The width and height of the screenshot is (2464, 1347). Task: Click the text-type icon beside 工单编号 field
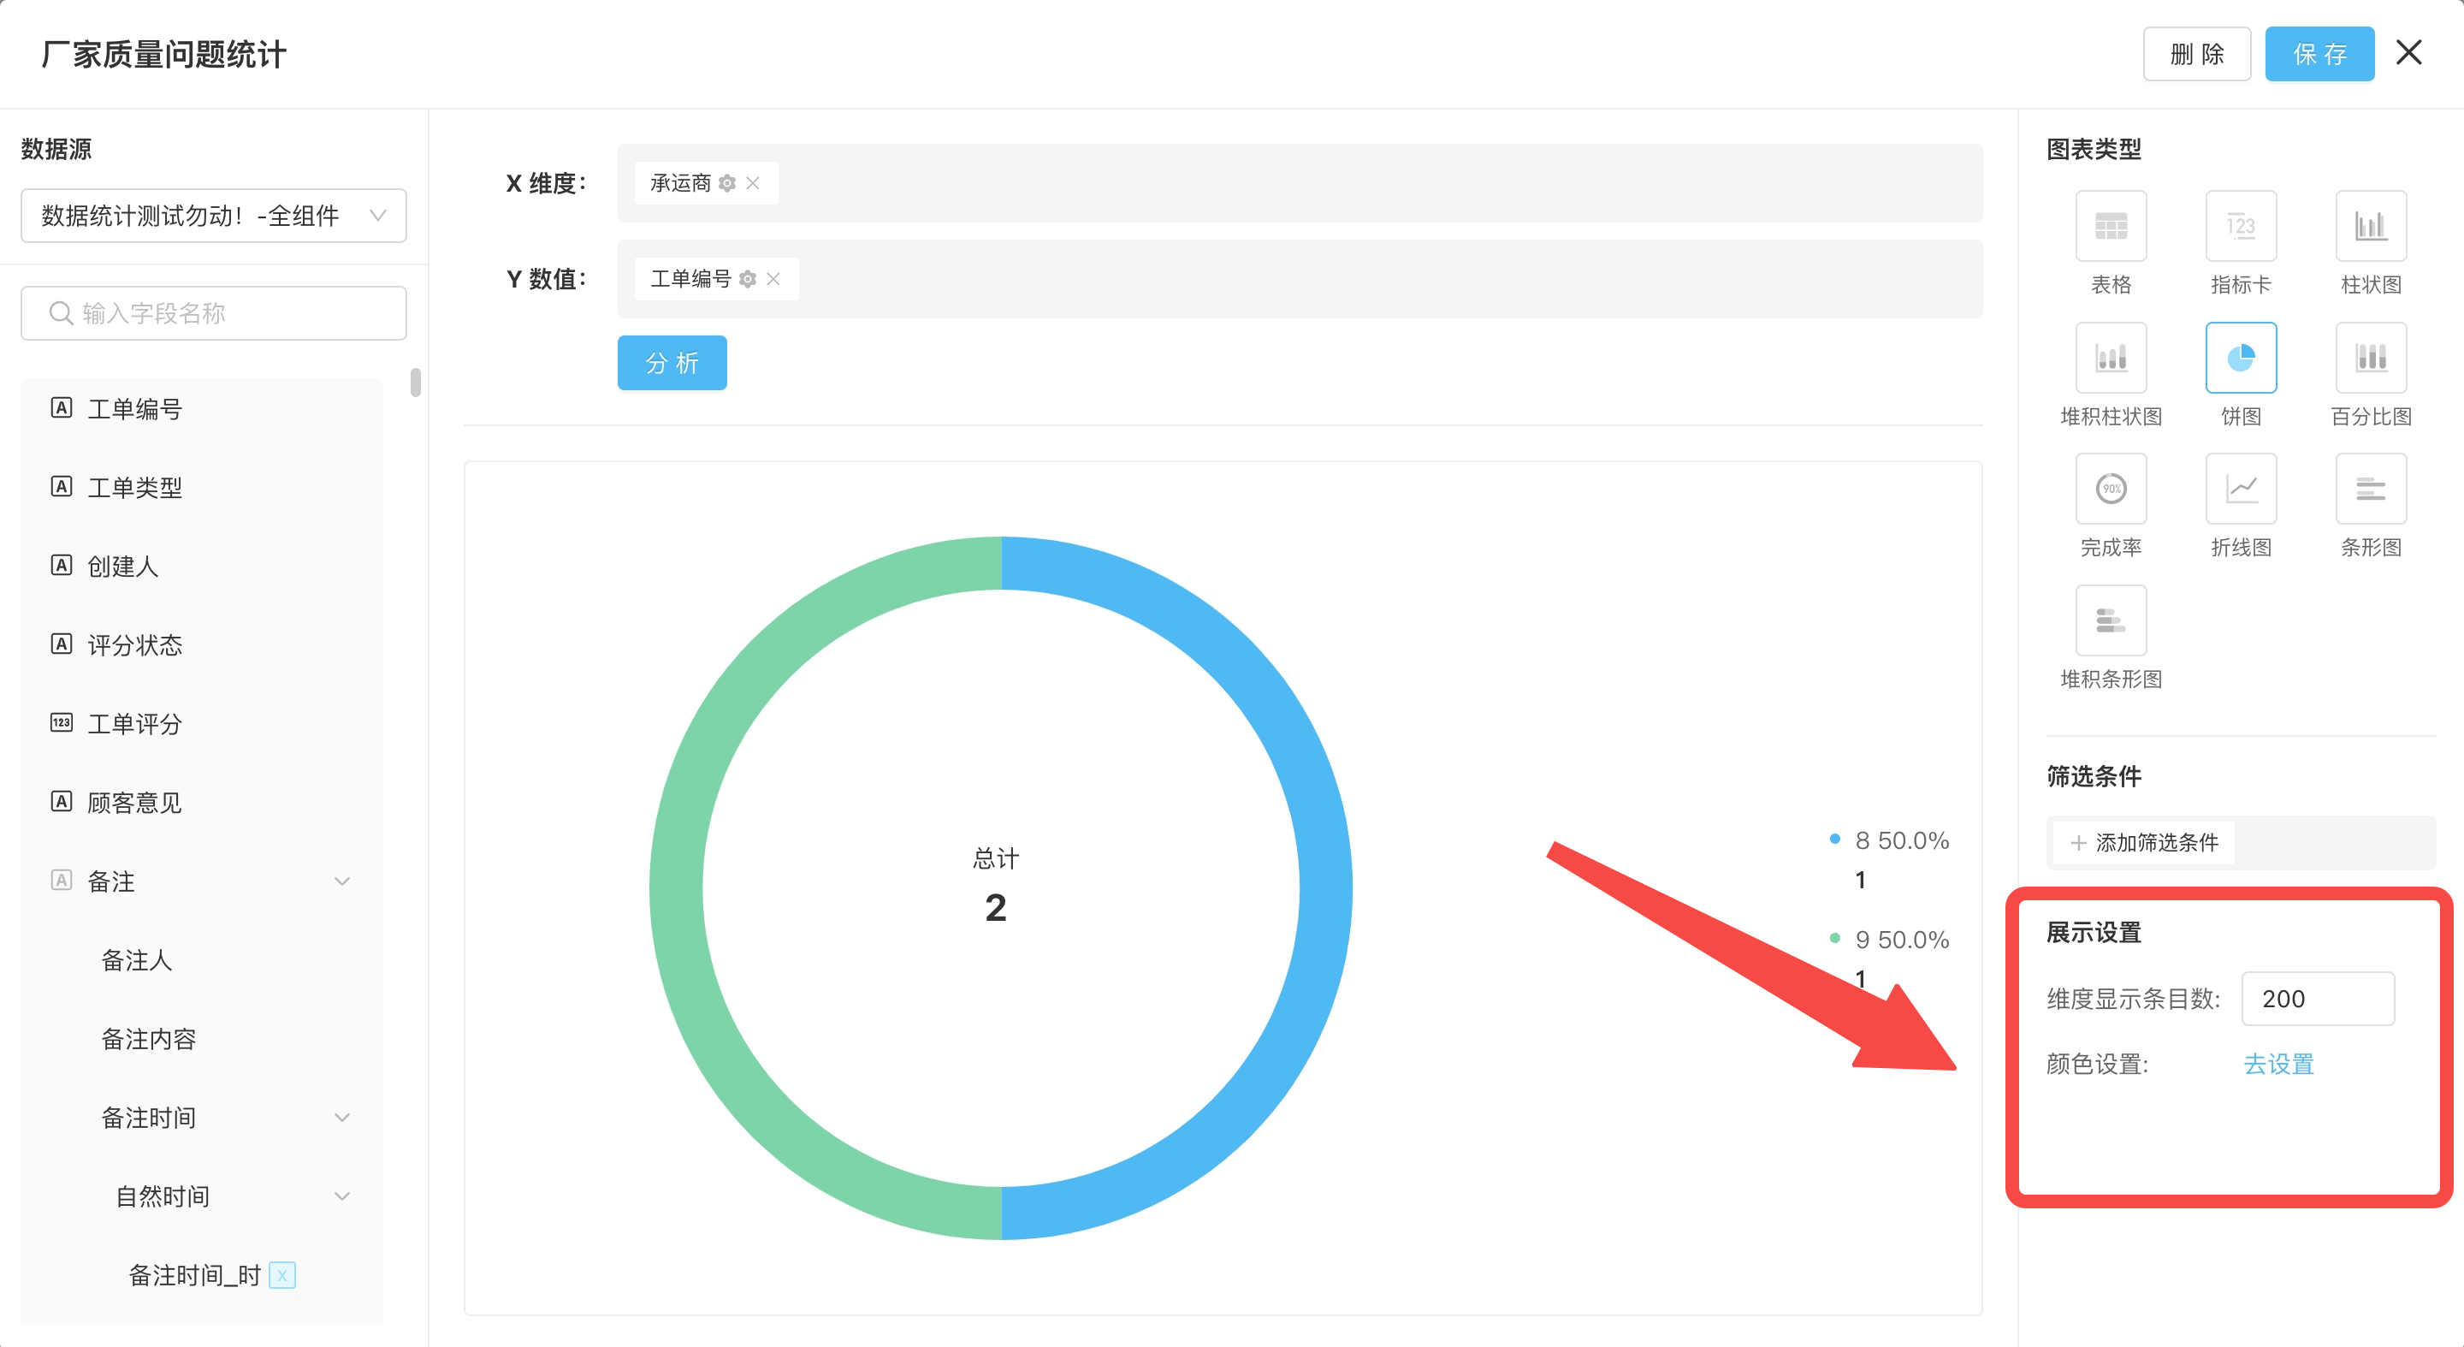(x=62, y=408)
